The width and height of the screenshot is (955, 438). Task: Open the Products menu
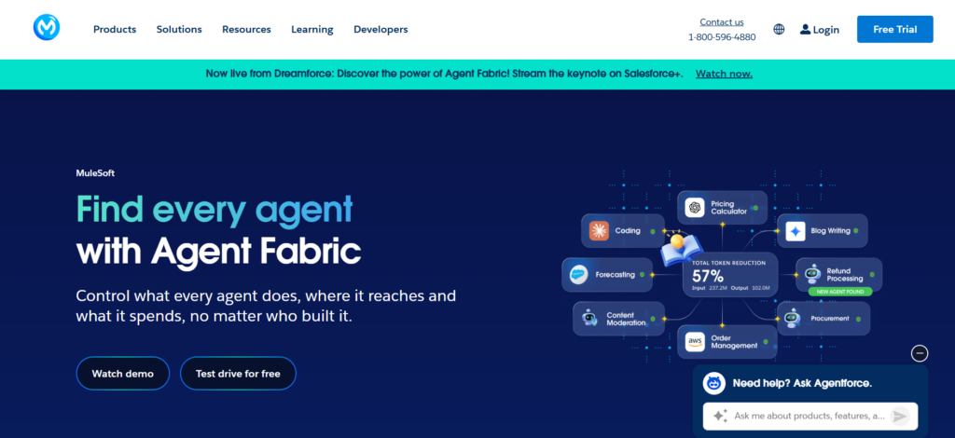click(115, 29)
